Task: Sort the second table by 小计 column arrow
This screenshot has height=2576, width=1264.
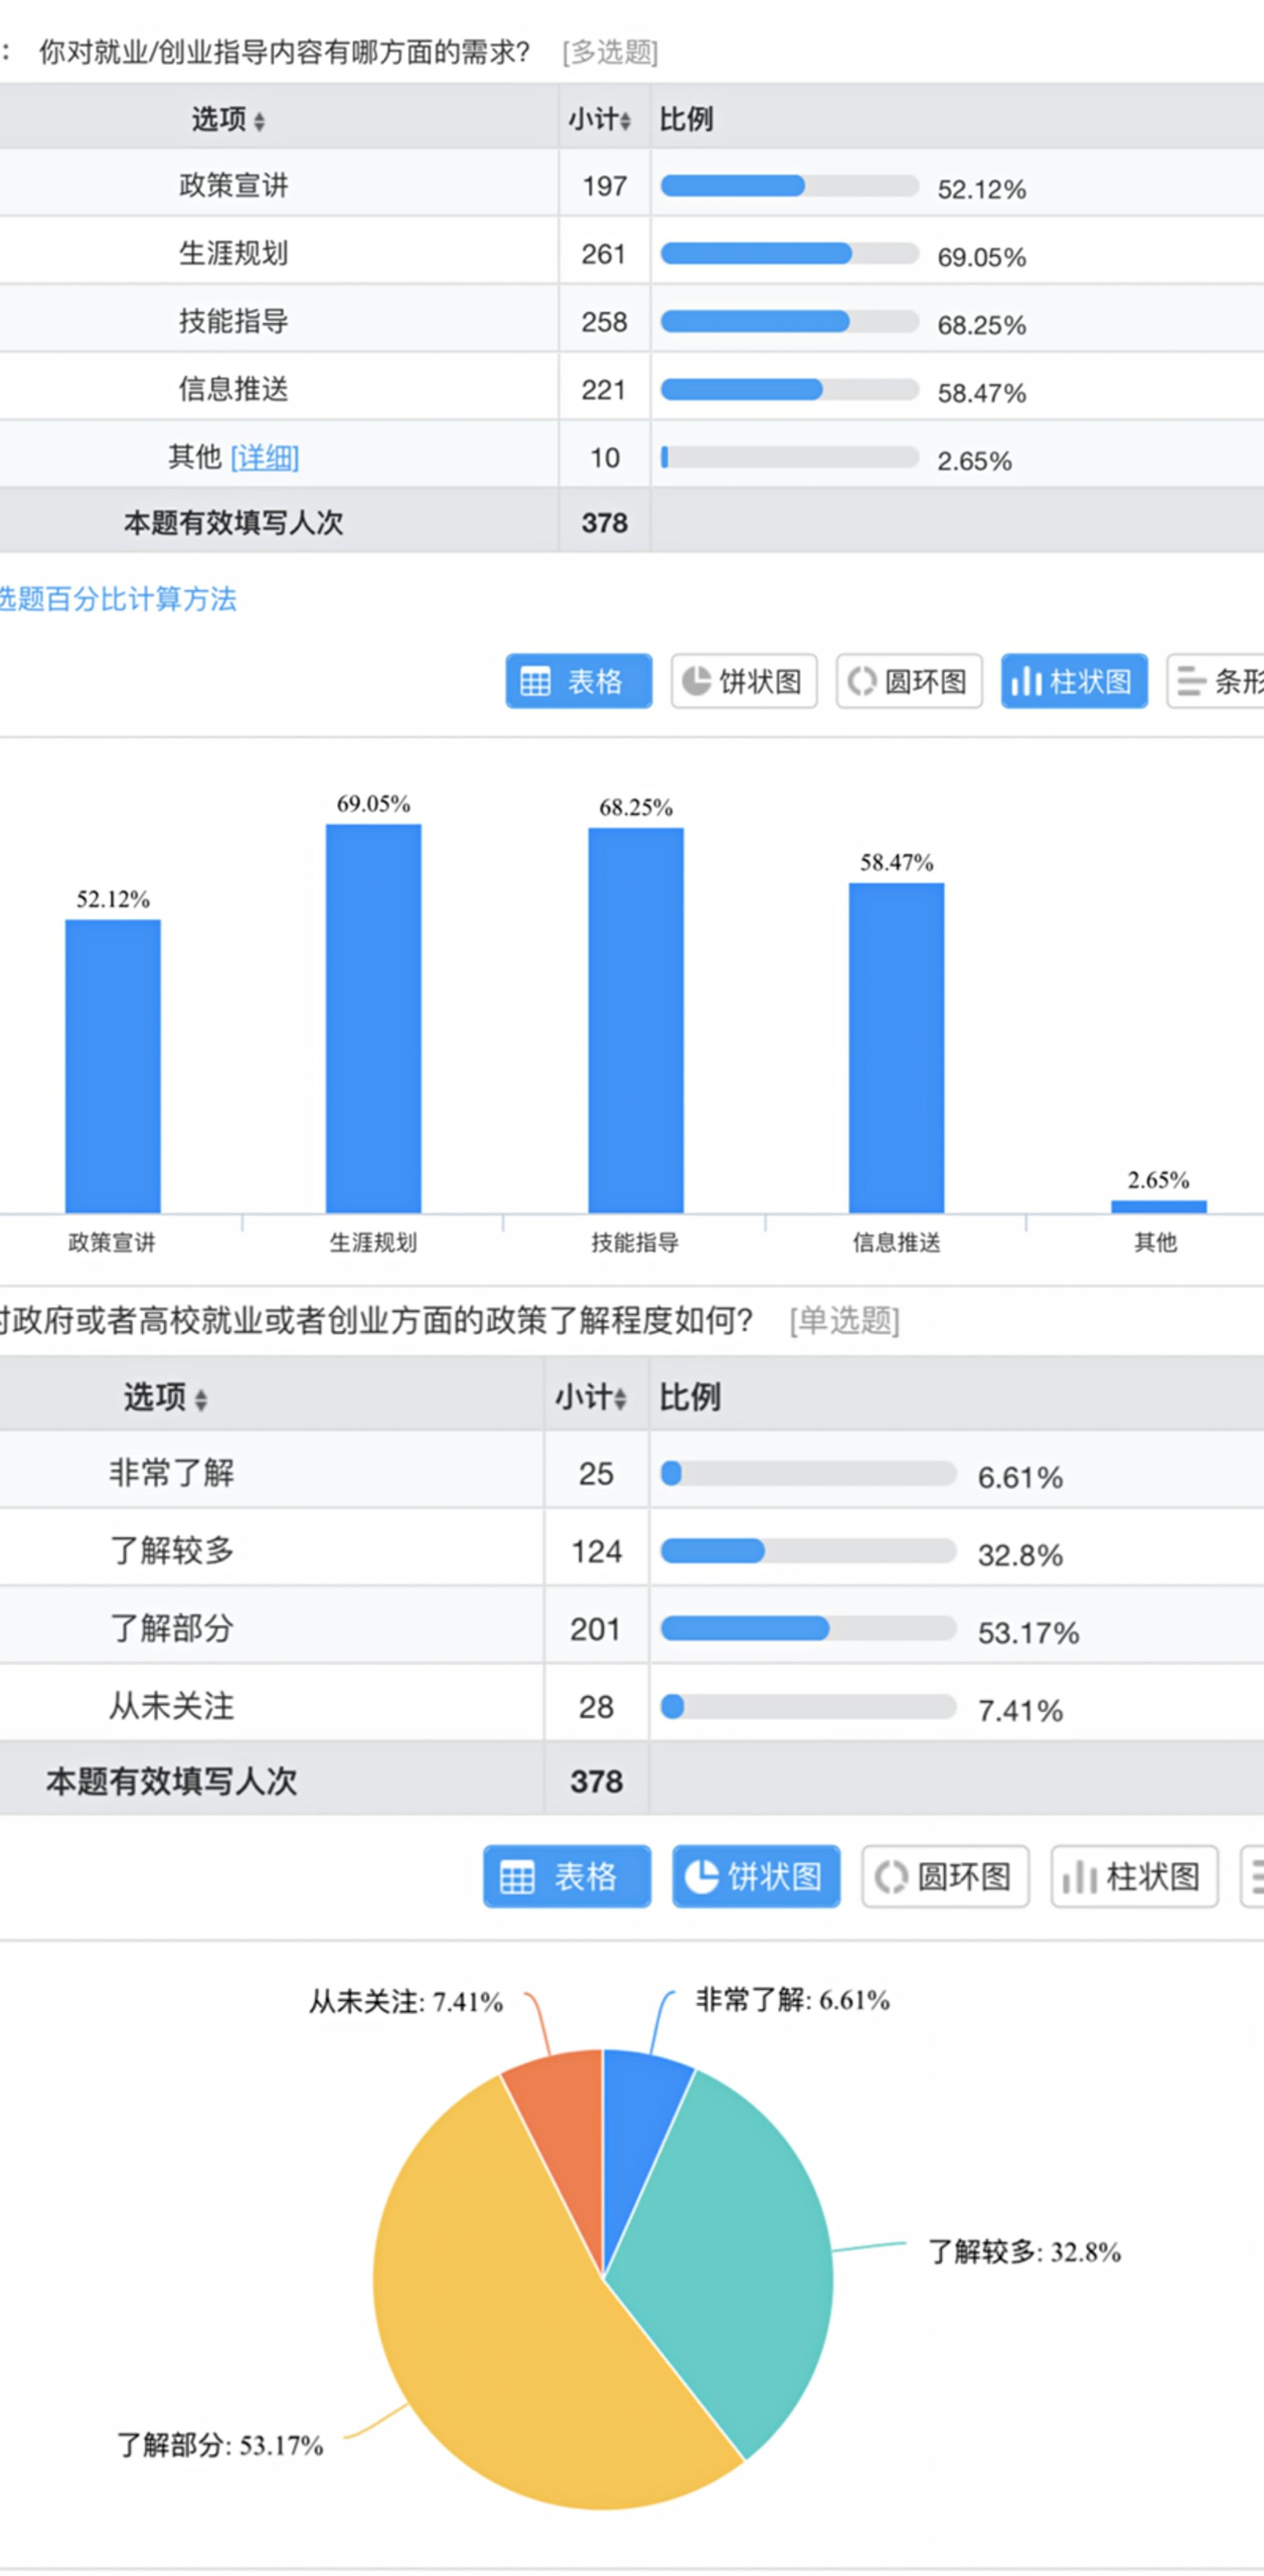Action: tap(620, 1399)
